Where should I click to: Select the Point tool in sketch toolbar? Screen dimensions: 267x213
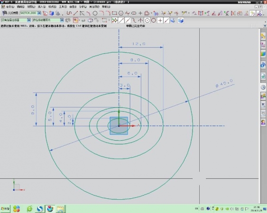[x=140, y=13]
